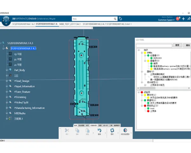Click the share arrow icon in top bar
The height and width of the screenshot is (153, 191).
[189, 19]
